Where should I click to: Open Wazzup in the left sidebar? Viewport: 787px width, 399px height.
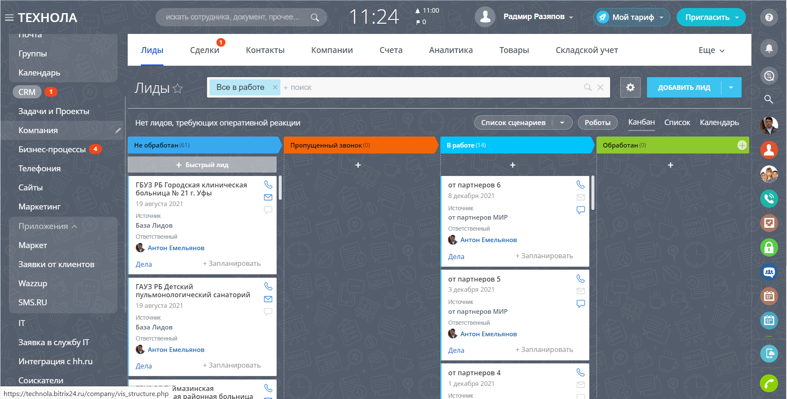pos(33,284)
